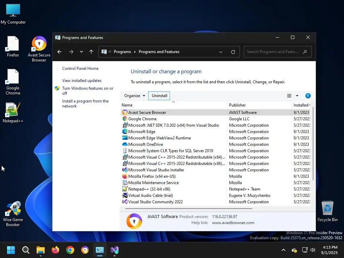
Task: Click Programs in the breadcrumb path
Action: pos(122,52)
